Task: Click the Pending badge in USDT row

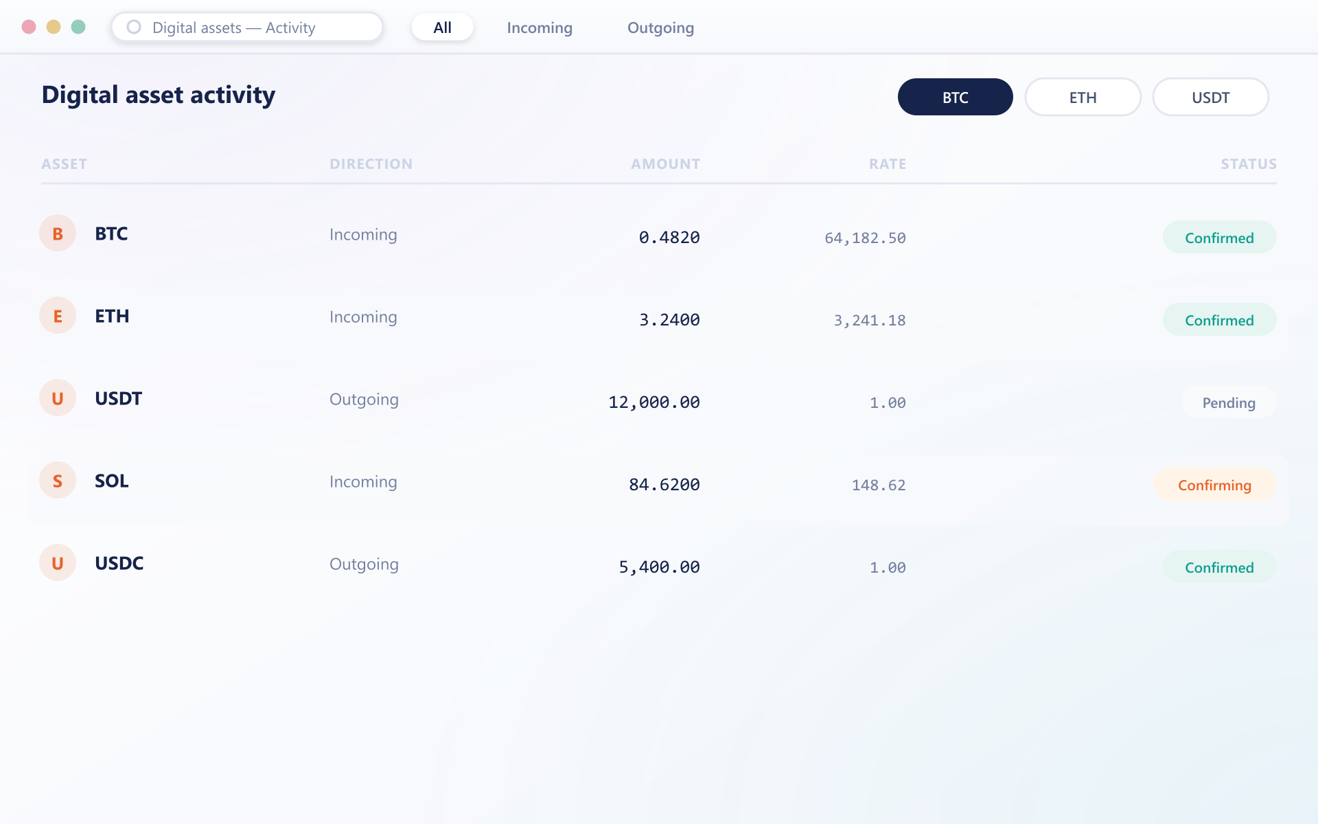Action: [1229, 402]
